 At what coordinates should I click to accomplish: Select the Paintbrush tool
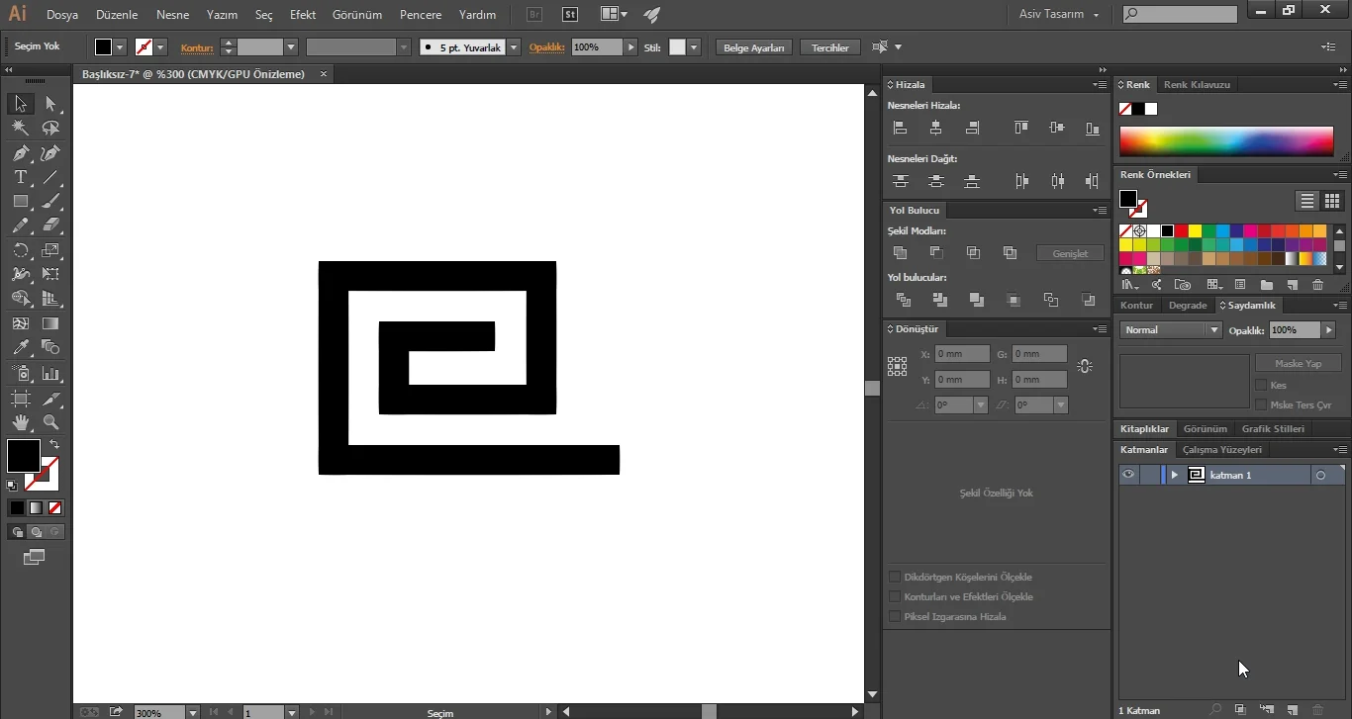pyautogui.click(x=50, y=201)
